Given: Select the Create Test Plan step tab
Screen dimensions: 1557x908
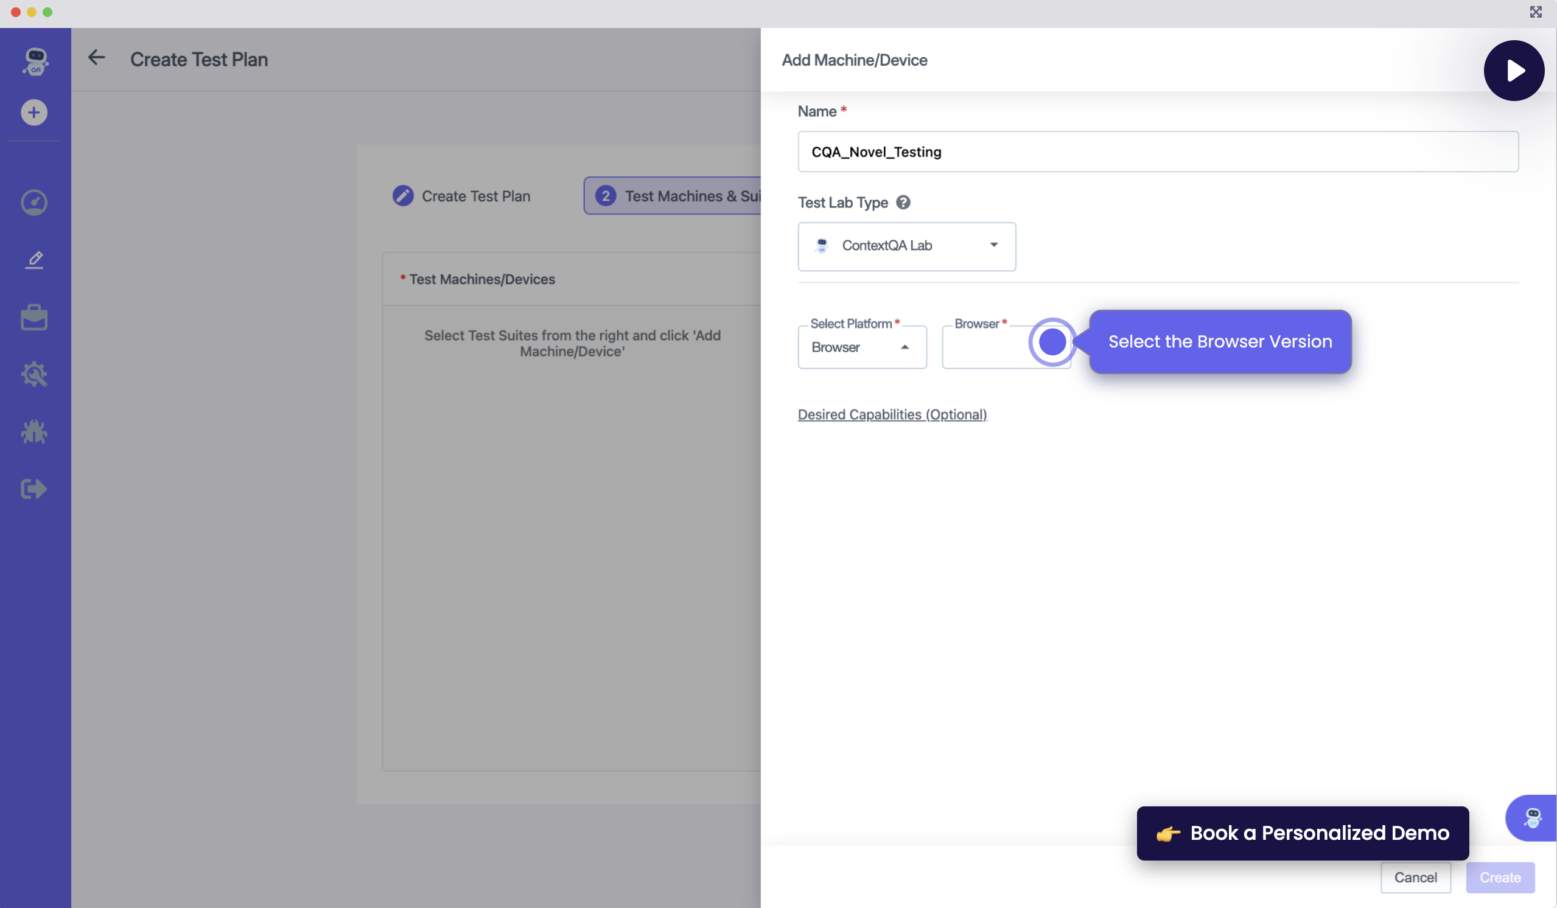Looking at the screenshot, I should (462, 196).
